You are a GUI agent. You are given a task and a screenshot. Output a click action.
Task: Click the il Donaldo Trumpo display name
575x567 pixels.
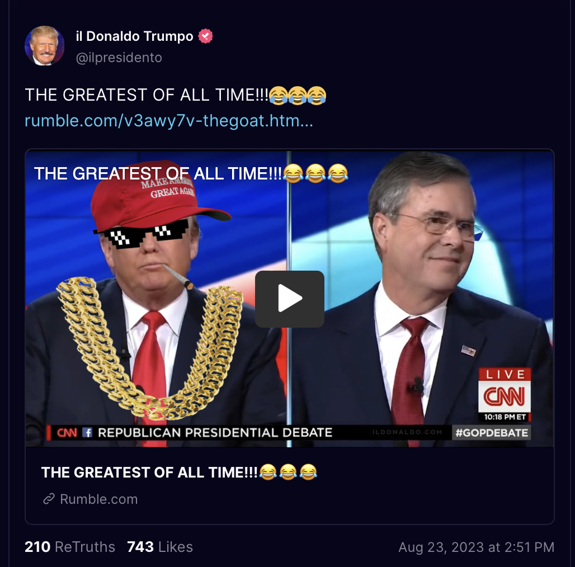[134, 36]
